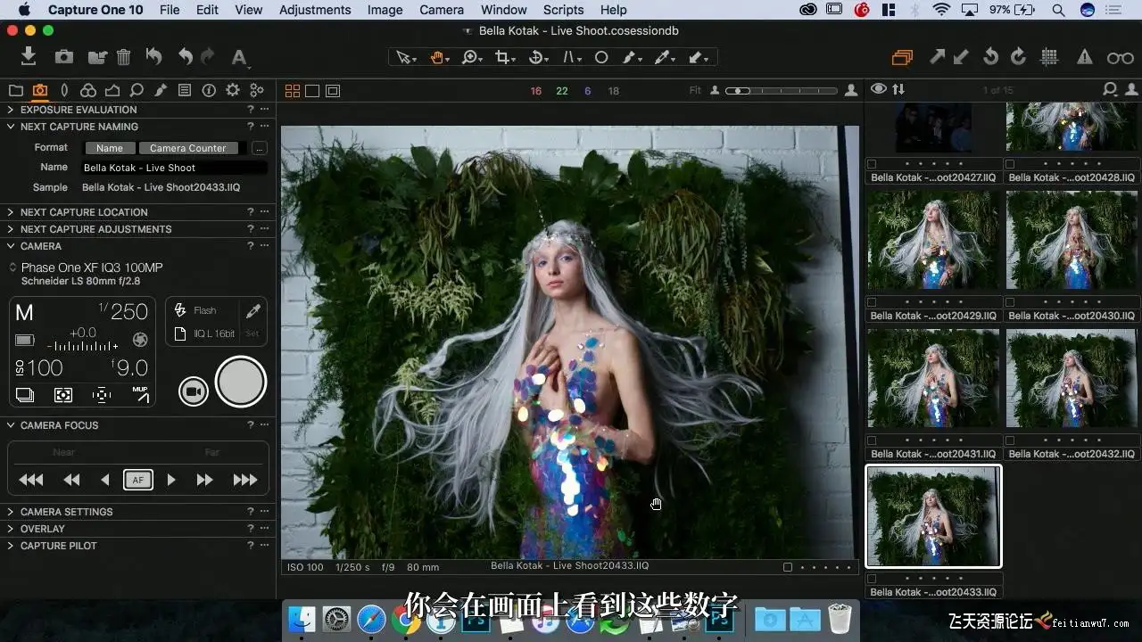Viewport: 1142px width, 642px height.
Task: Select the Pan hand tool
Action: (438, 57)
